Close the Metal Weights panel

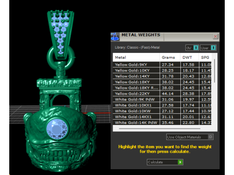coord(215,36)
